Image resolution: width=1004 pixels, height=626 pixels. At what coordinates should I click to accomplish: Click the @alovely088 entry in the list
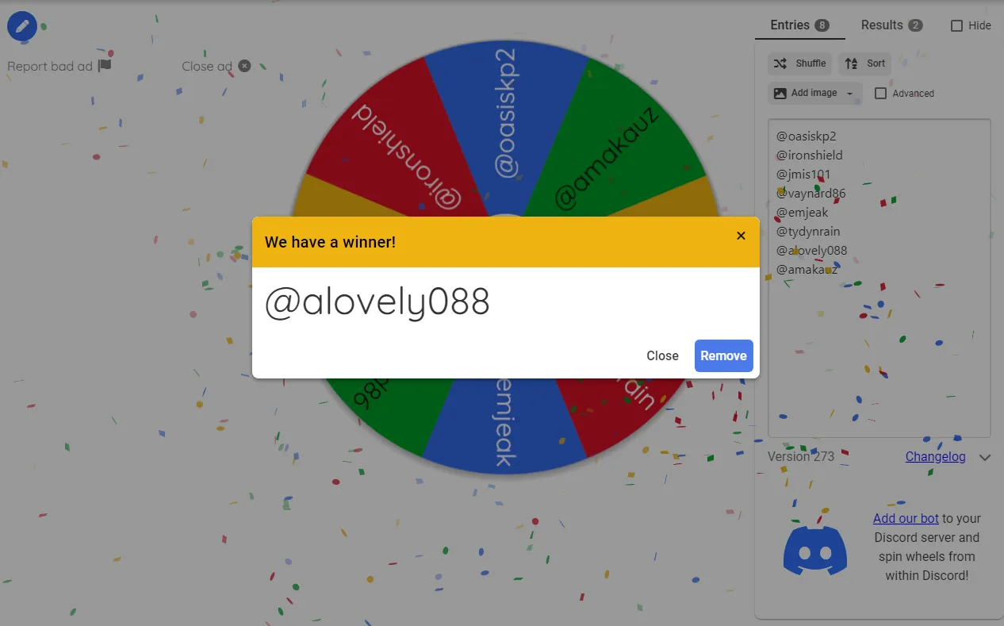click(811, 251)
